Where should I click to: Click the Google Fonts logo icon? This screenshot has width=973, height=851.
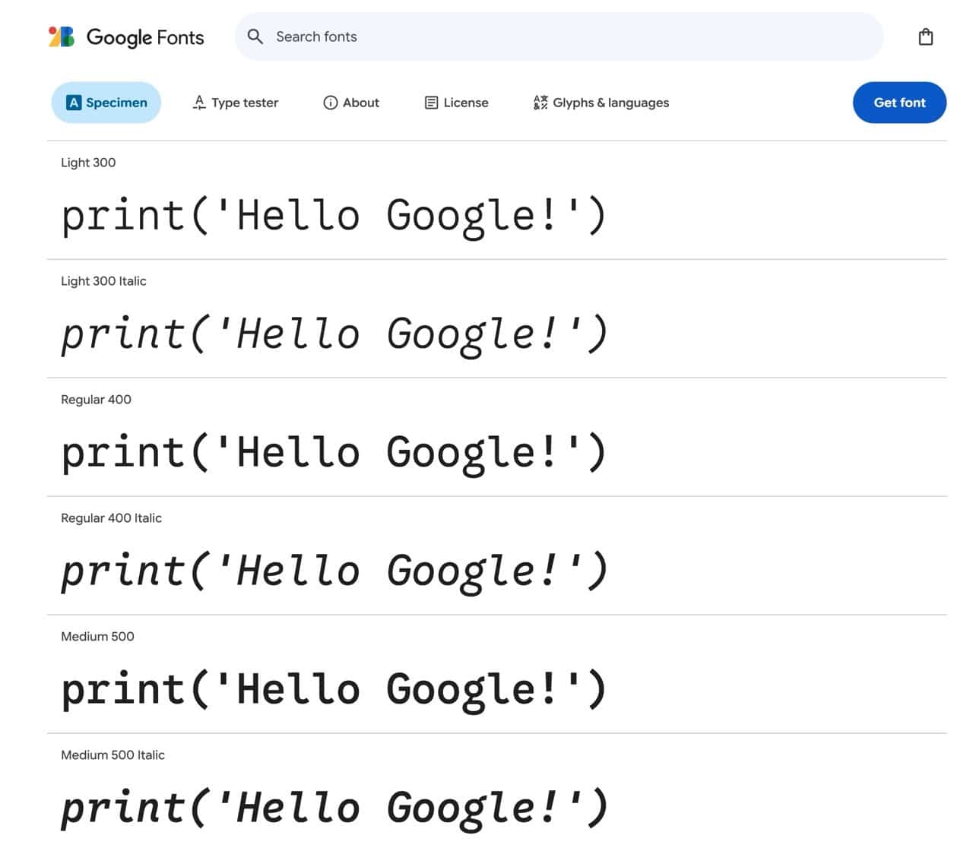pyautogui.click(x=62, y=36)
